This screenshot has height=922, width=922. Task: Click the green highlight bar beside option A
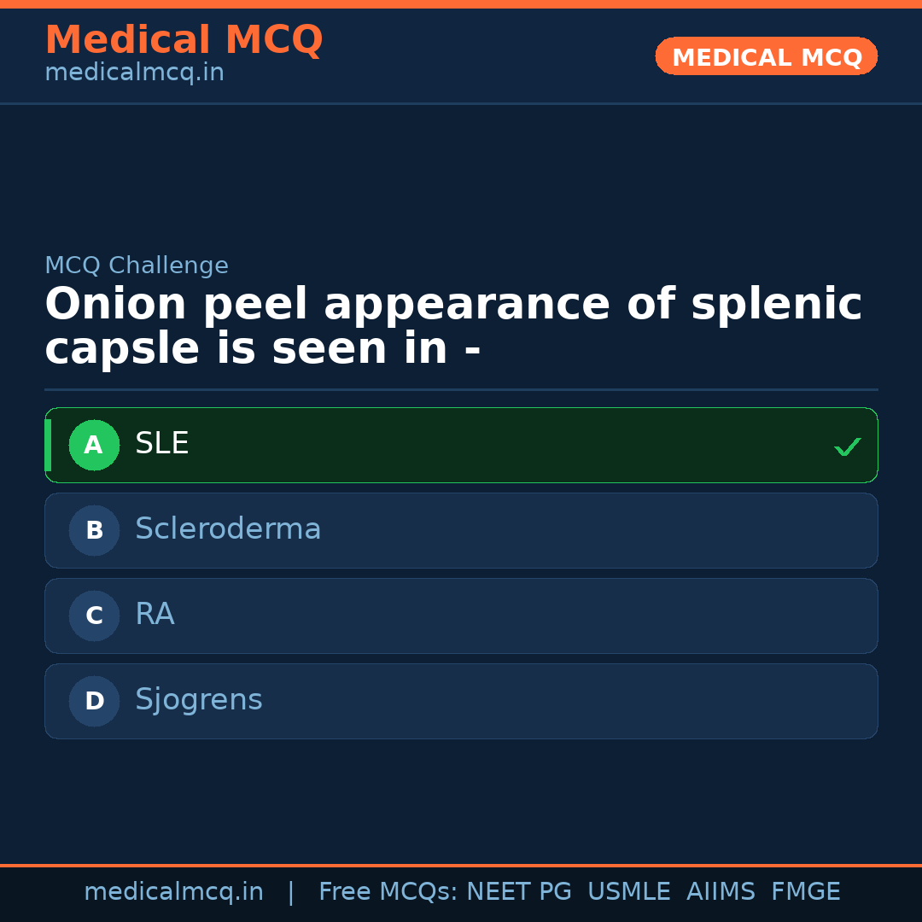tap(50, 445)
